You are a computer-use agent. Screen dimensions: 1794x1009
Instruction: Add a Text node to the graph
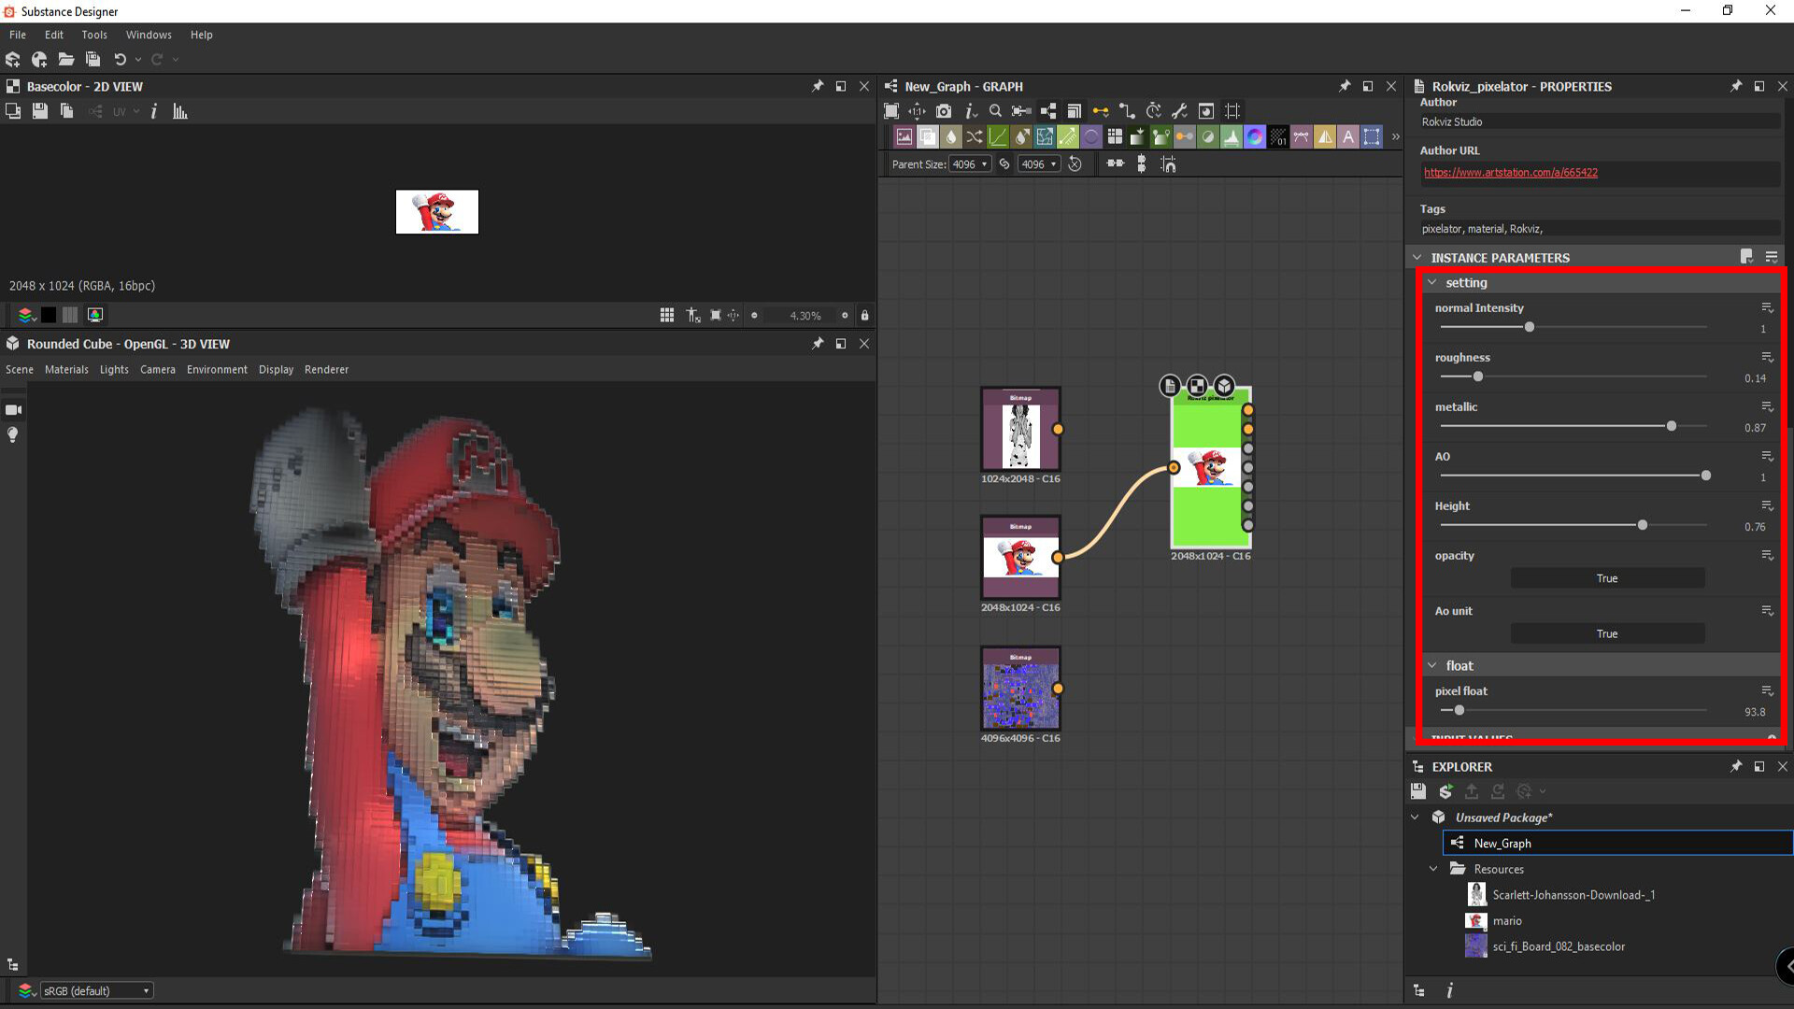coord(1348,136)
